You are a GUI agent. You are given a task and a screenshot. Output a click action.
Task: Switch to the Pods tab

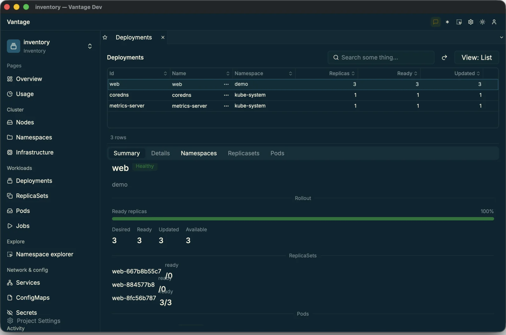[x=277, y=153]
